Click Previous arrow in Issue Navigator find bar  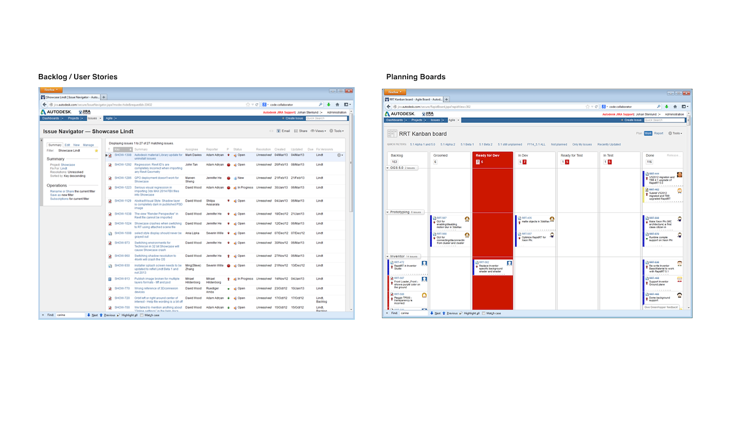pos(101,315)
